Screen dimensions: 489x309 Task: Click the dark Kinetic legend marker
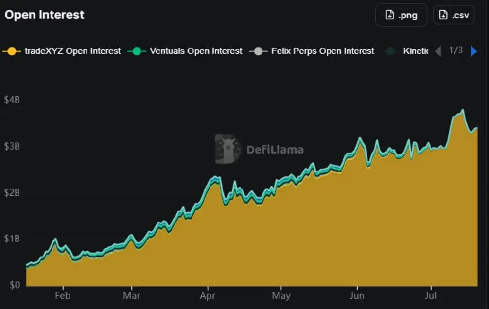click(x=390, y=51)
